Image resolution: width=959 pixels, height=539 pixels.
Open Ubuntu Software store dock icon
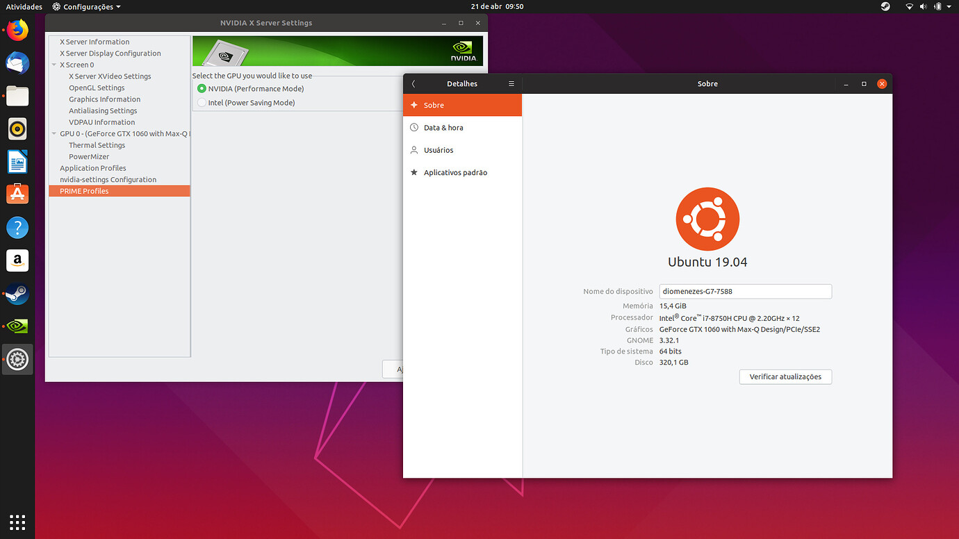pos(17,194)
